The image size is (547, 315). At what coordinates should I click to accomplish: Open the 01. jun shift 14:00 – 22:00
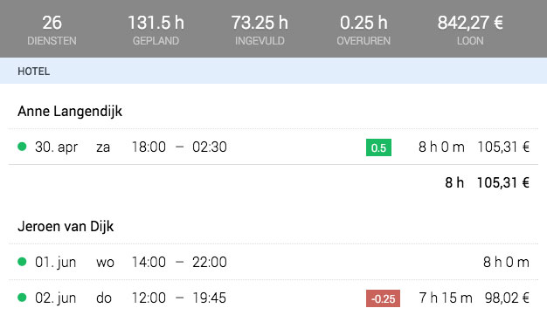(273, 262)
